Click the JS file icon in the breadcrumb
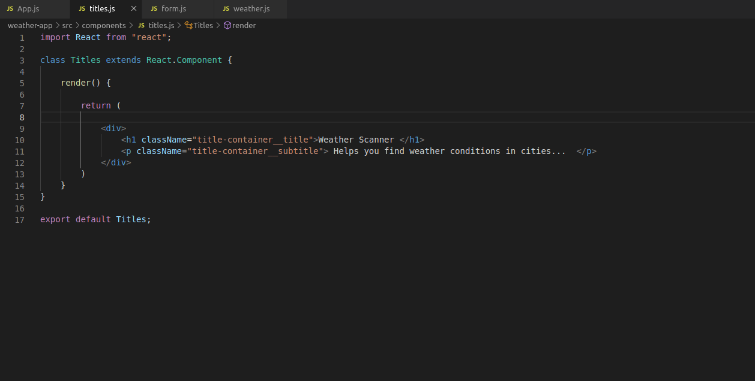Image resolution: width=755 pixels, height=381 pixels. coord(142,26)
